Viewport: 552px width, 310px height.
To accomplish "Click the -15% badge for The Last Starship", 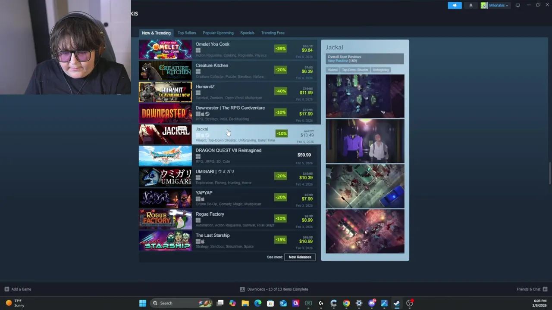I will click(281, 239).
